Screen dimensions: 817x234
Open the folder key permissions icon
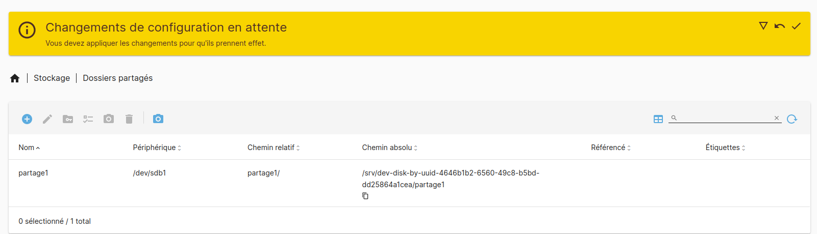click(68, 119)
